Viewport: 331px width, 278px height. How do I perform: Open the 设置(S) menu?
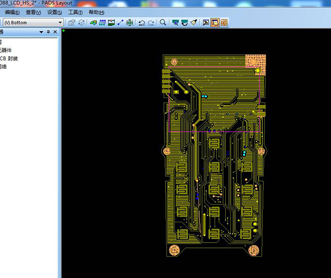pos(55,13)
